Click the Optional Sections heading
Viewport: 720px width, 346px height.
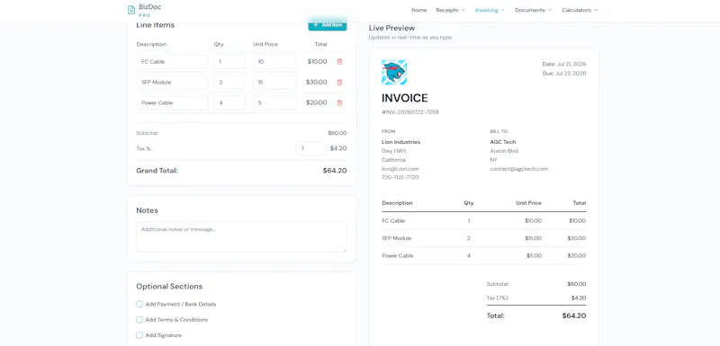(169, 287)
